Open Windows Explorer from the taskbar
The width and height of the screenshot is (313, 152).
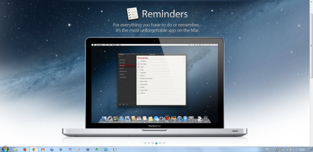[x=16, y=149]
